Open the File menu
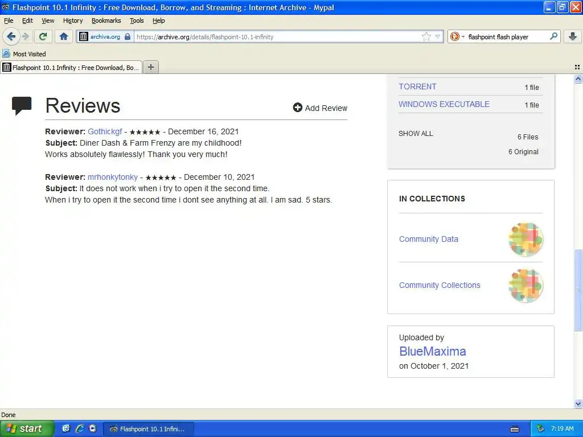Viewport: 583px width, 437px height. point(9,20)
